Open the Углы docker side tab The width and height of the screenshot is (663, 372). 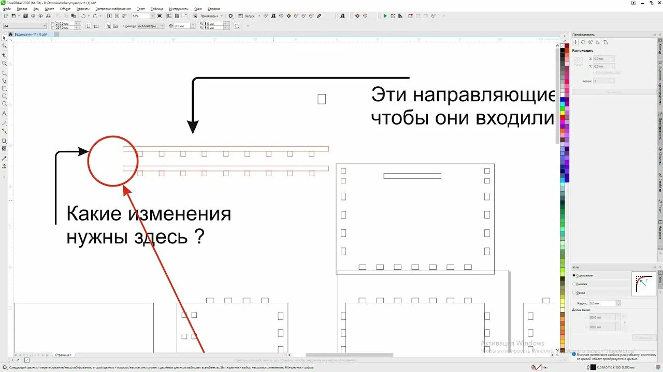point(660,280)
